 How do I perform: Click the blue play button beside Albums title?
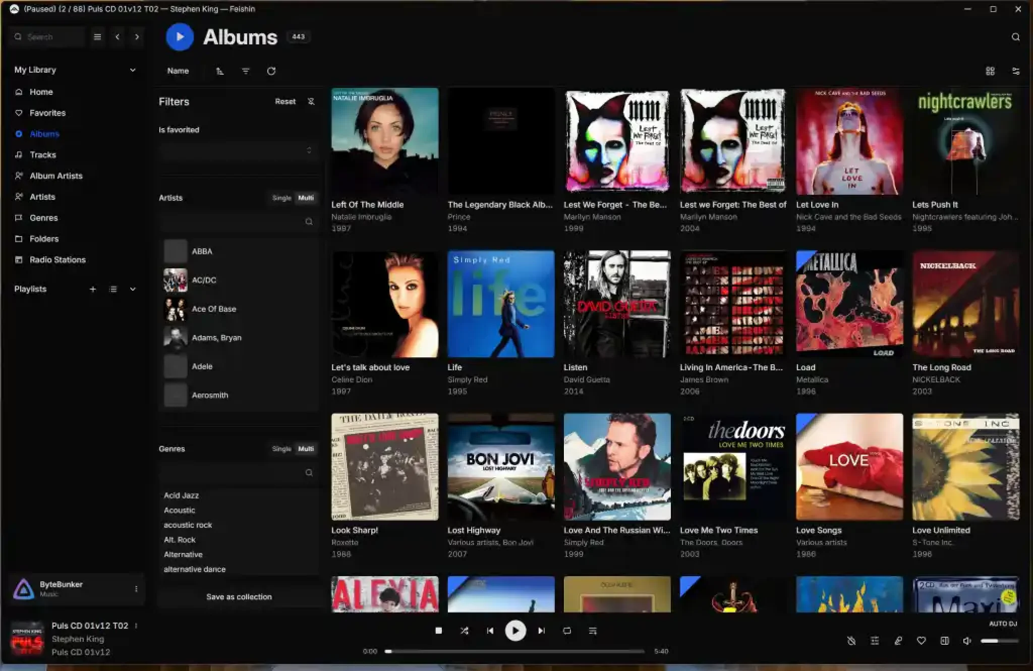click(180, 37)
